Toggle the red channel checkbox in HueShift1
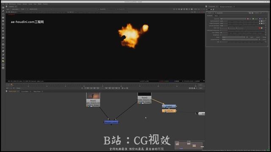 [248, 19]
